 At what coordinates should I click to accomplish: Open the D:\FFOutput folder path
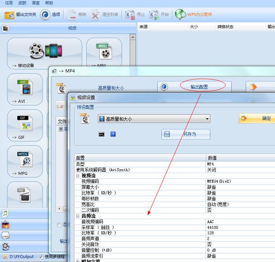[x=21, y=257]
